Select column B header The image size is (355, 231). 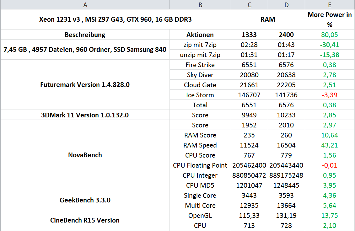pyautogui.click(x=200, y=4)
